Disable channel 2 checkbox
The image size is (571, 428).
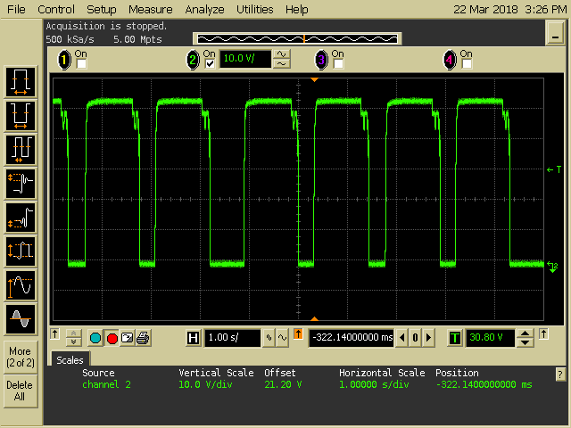[x=210, y=64]
